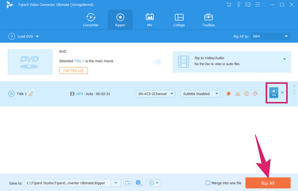
Task: Enable Merge into one file checkbox
Action: click(x=208, y=183)
